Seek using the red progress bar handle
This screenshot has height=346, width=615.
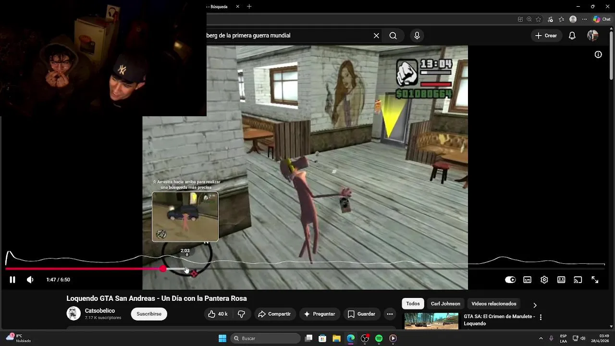point(163,269)
